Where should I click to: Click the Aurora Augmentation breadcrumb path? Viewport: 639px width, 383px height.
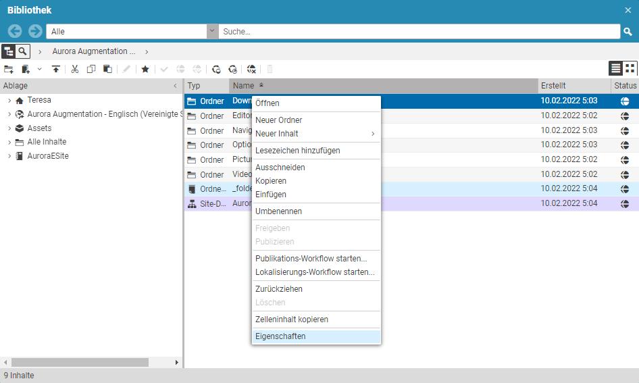(94, 51)
